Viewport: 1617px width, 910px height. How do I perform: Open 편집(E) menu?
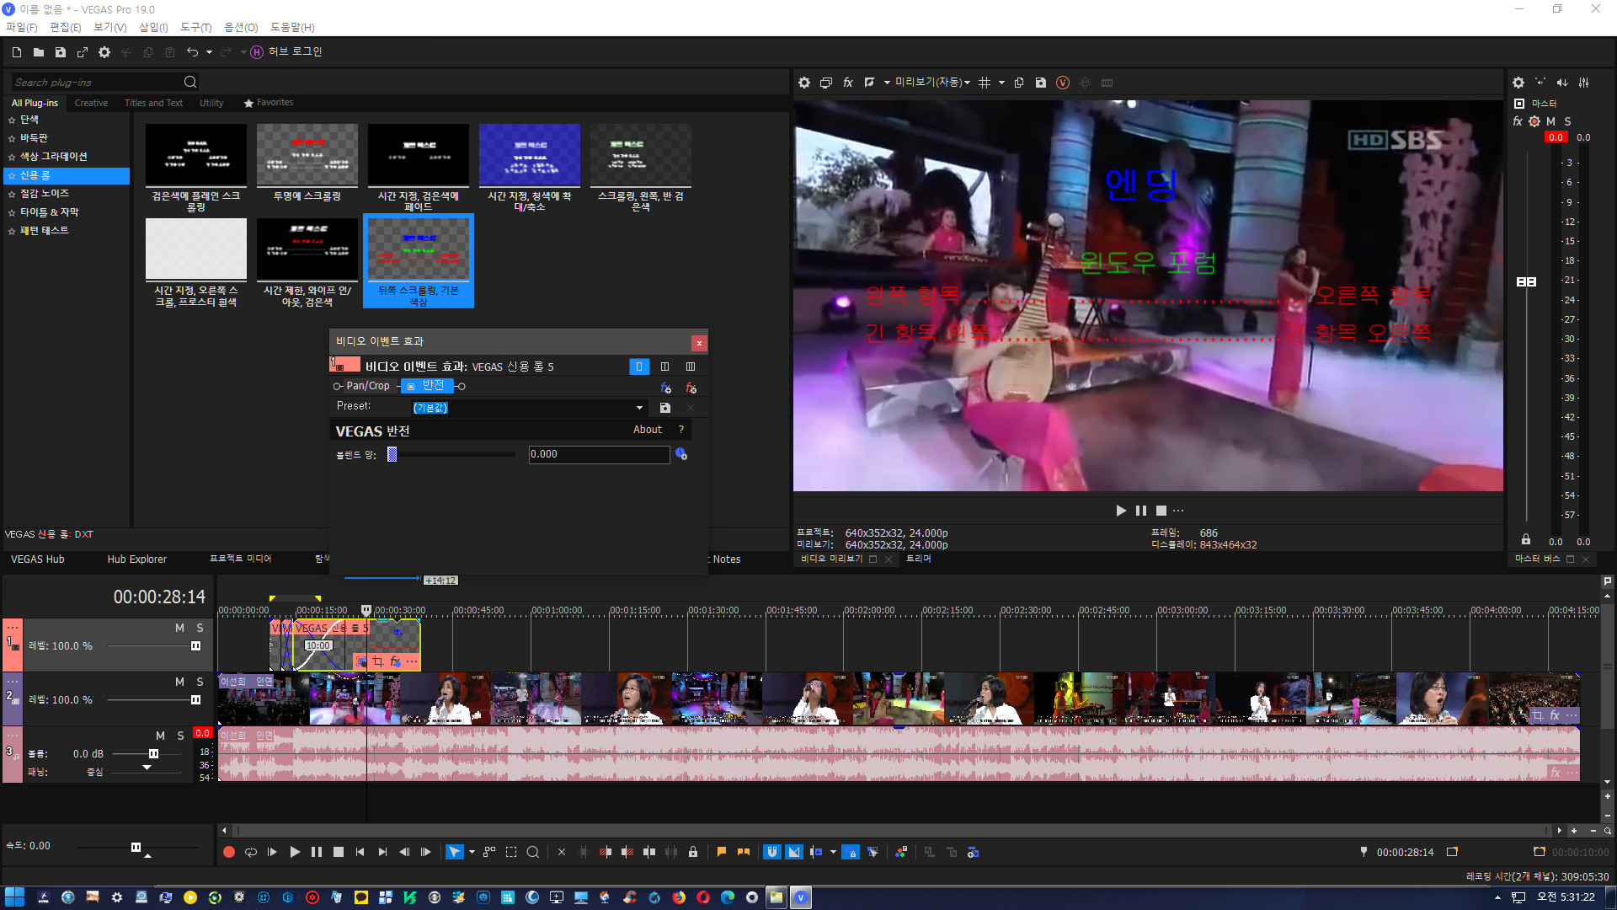point(66,27)
